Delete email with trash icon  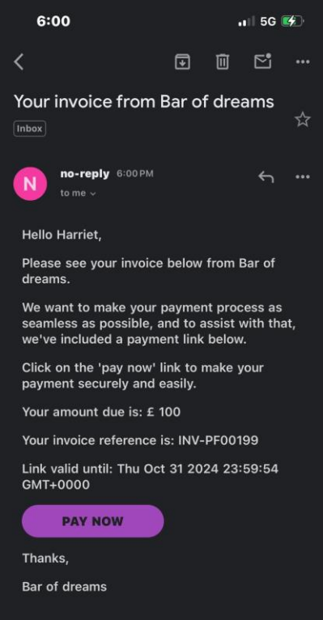coord(222,62)
